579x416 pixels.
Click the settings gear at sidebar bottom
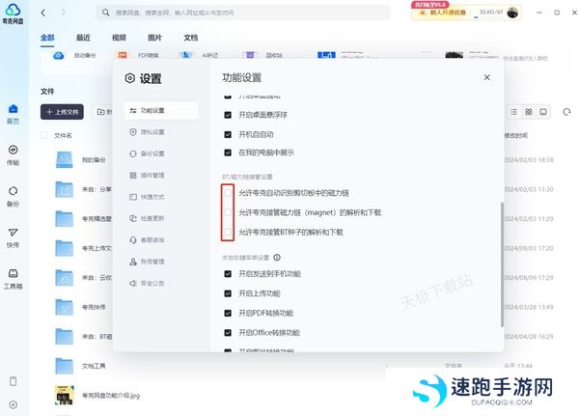(x=13, y=404)
